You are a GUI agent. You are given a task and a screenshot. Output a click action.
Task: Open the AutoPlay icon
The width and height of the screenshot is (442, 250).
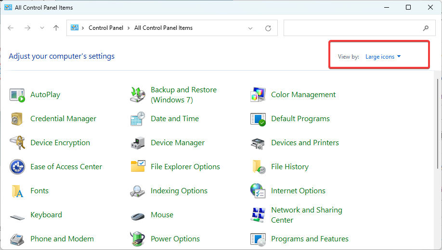[x=17, y=95]
